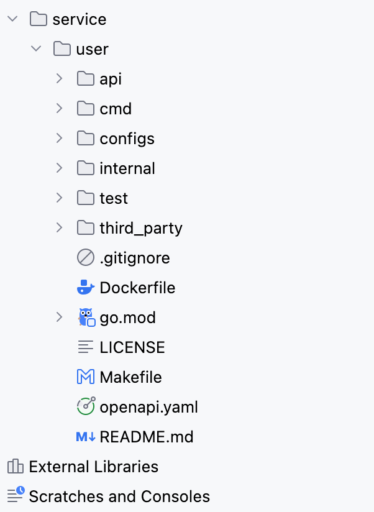Select the cmd folder

[116, 109]
